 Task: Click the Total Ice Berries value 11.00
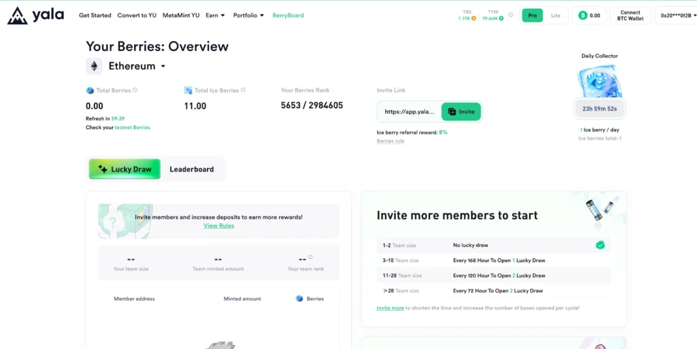(195, 106)
